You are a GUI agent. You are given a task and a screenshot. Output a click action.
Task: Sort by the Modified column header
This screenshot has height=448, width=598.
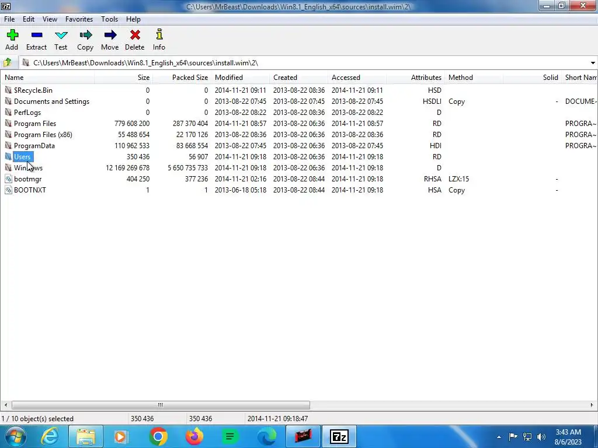coord(240,78)
